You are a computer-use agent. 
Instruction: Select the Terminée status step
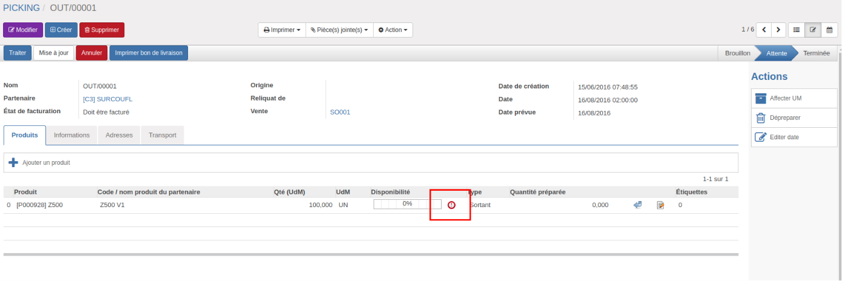817,53
